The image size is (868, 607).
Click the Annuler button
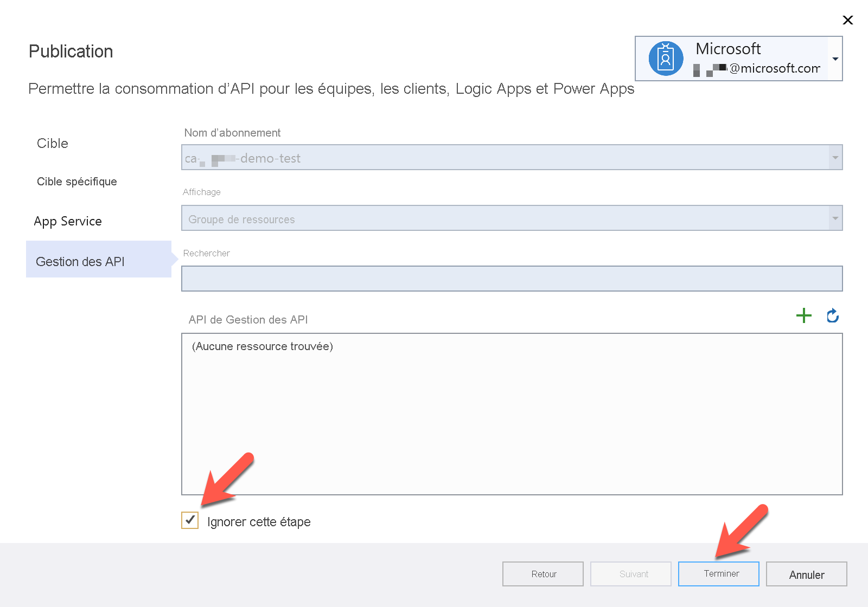click(x=807, y=574)
